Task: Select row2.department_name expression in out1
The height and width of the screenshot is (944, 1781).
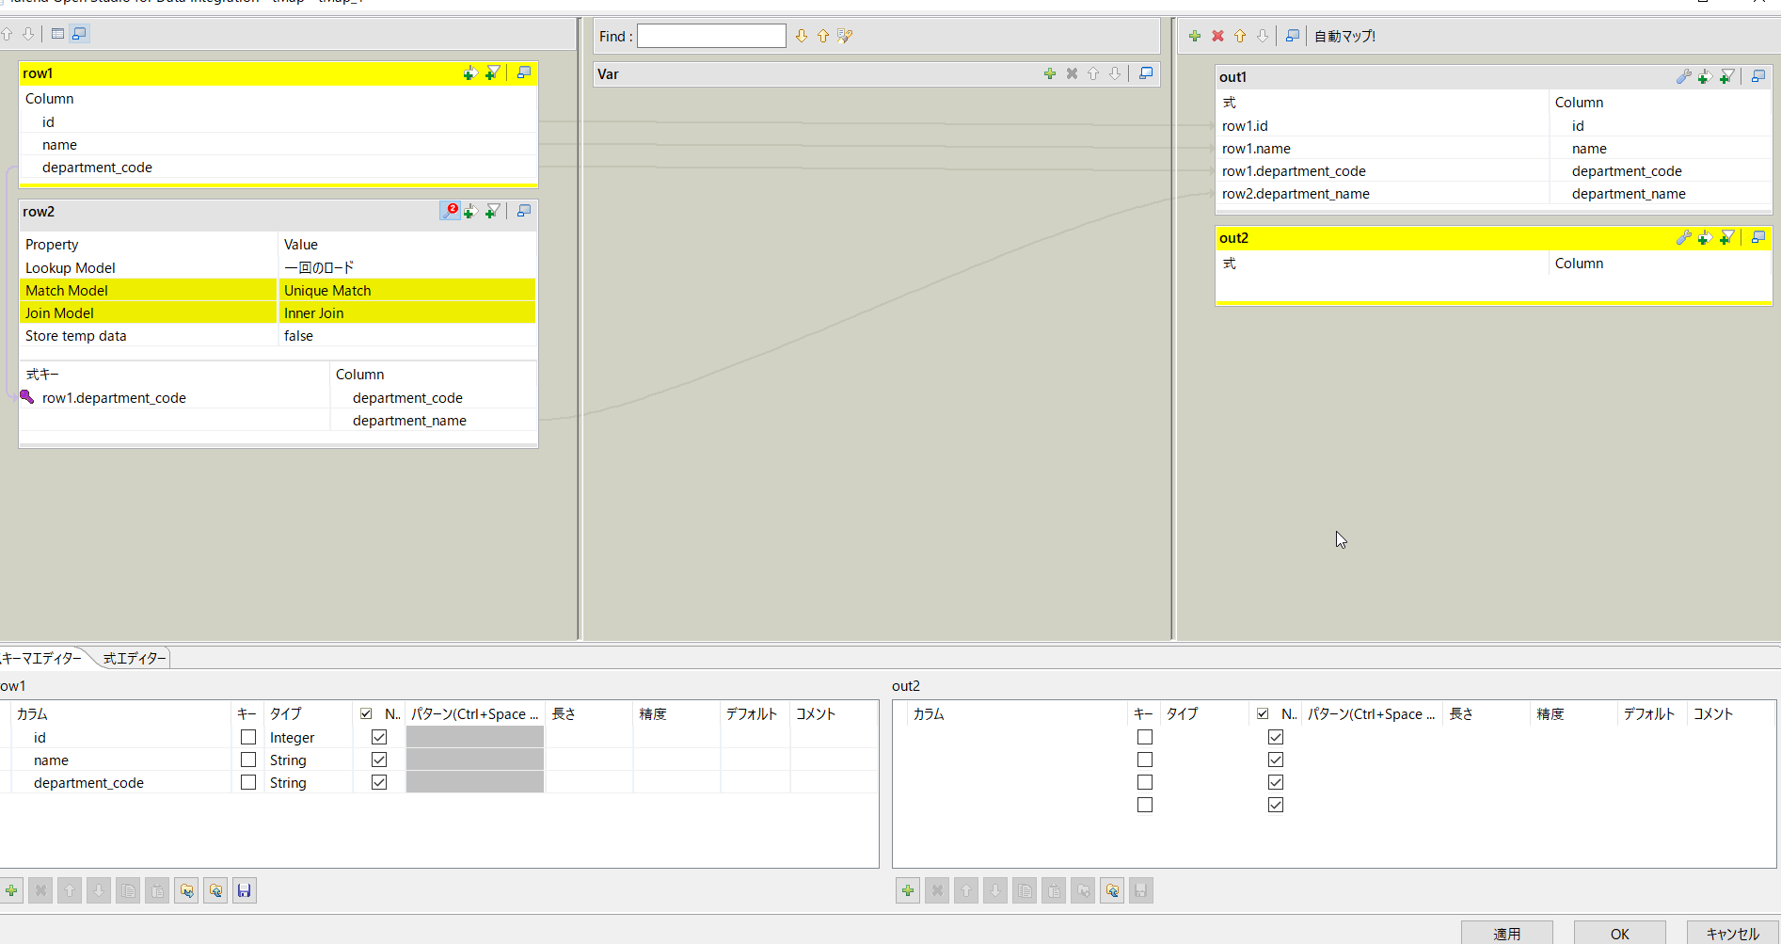Action: (x=1296, y=194)
